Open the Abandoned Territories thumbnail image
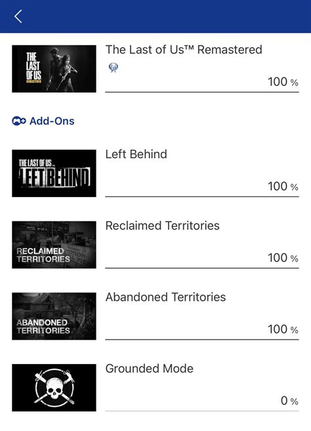The image size is (311, 431). (54, 316)
